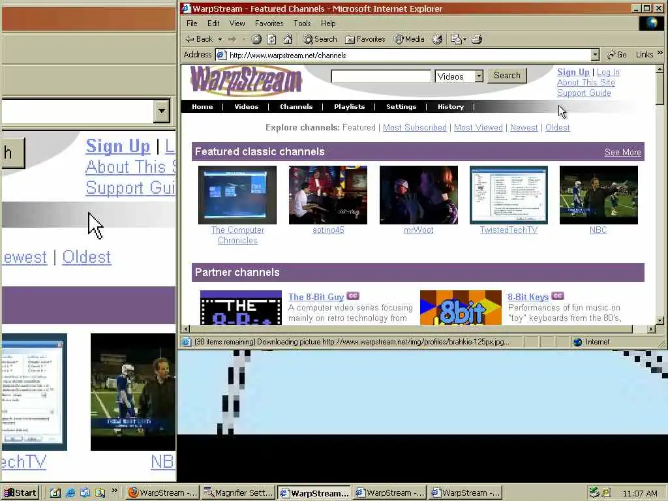The width and height of the screenshot is (668, 501).
Task: Switch to Magnifier Settings taskbar button
Action: (237, 493)
